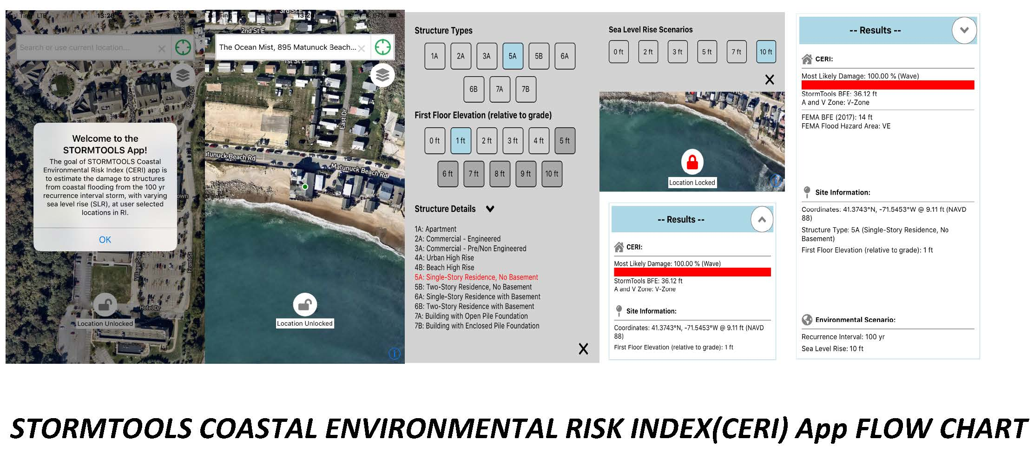Open map layers button on welcome screen

tap(183, 75)
